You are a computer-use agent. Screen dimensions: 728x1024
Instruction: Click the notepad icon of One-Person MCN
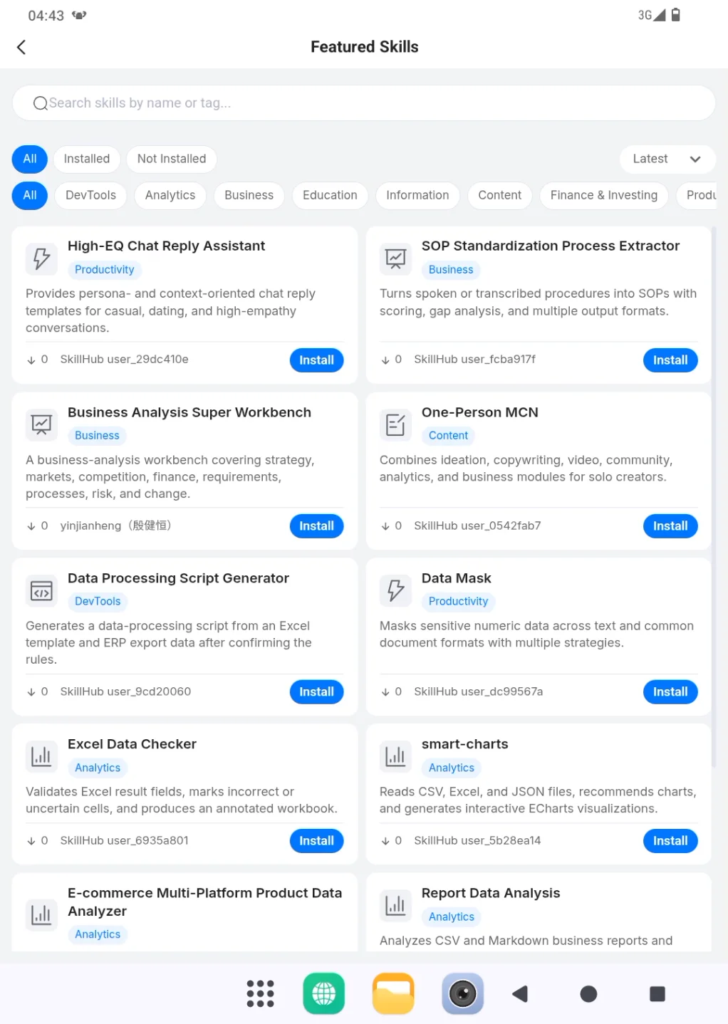tap(395, 424)
